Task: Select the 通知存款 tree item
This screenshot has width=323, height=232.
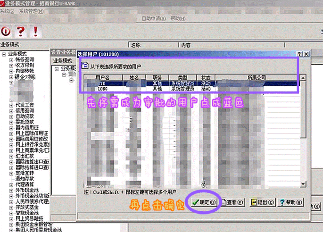Action: click(x=25, y=179)
